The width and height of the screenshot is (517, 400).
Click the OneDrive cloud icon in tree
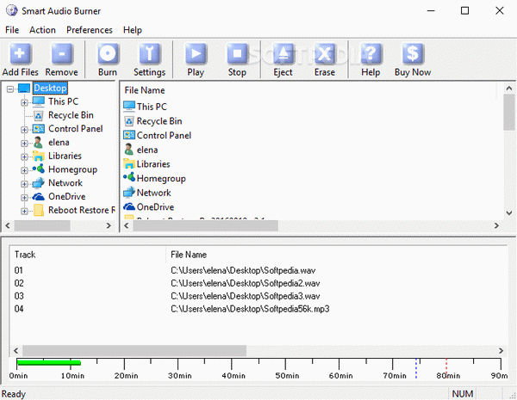(x=39, y=196)
